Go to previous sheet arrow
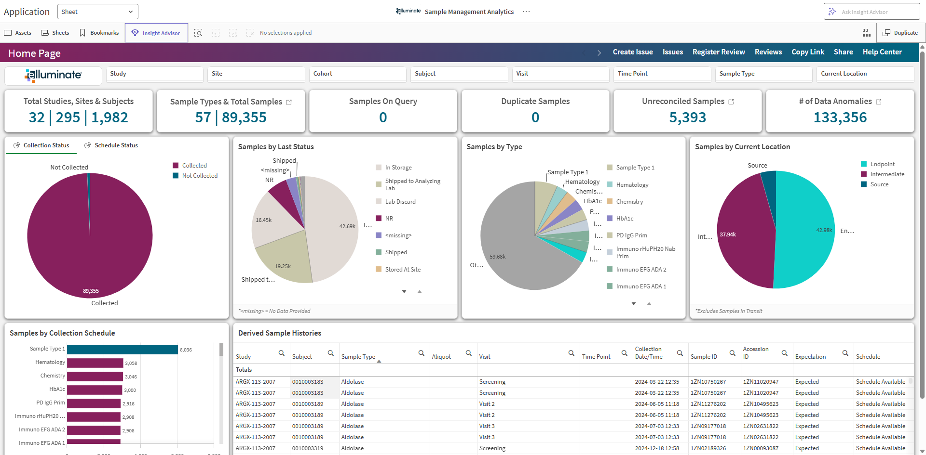 click(x=585, y=52)
